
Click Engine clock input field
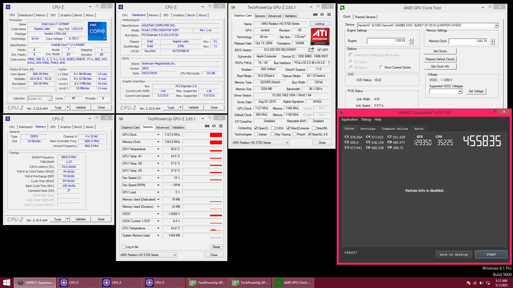tap(386, 41)
